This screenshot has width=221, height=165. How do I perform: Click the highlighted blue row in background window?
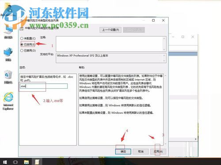(183, 54)
